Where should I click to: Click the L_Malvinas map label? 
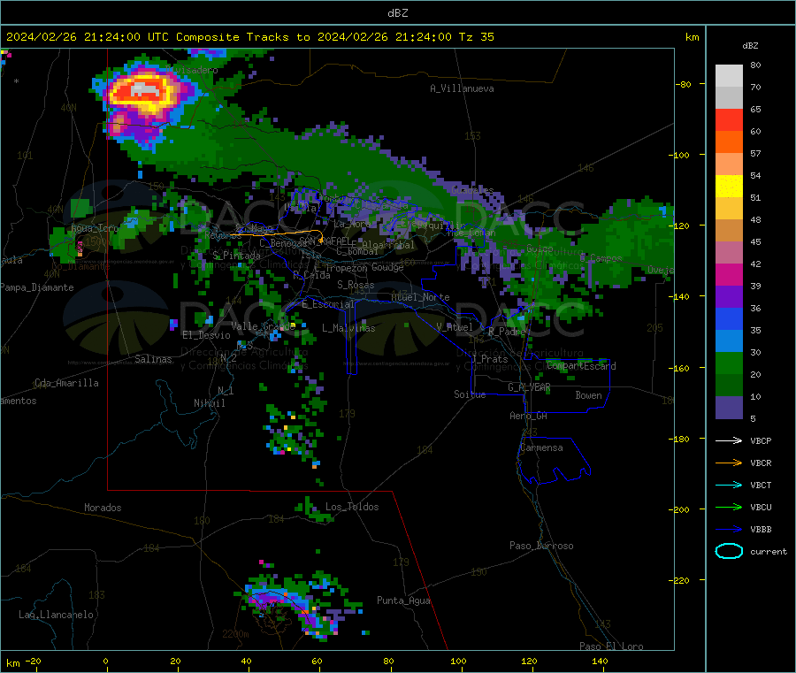pos(348,328)
